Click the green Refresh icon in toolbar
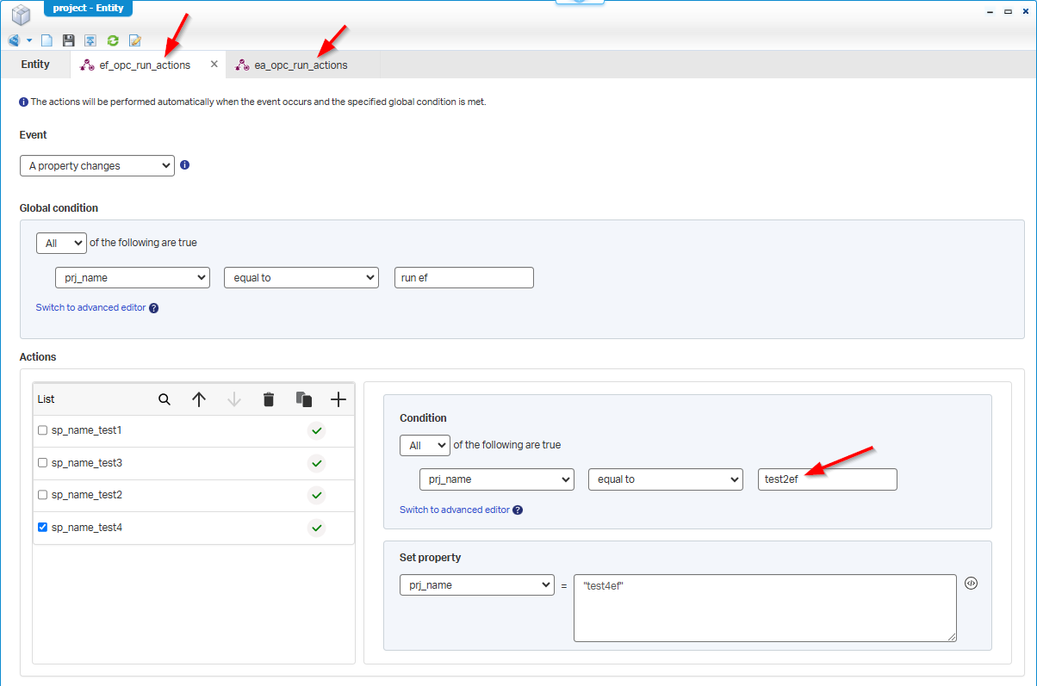This screenshot has height=686, width=1037. (x=113, y=40)
